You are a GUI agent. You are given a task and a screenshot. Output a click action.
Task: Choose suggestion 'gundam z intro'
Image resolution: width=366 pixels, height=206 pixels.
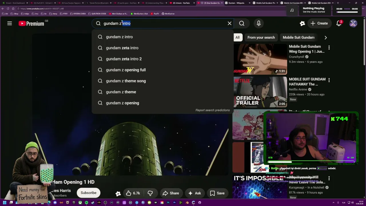coord(162,37)
